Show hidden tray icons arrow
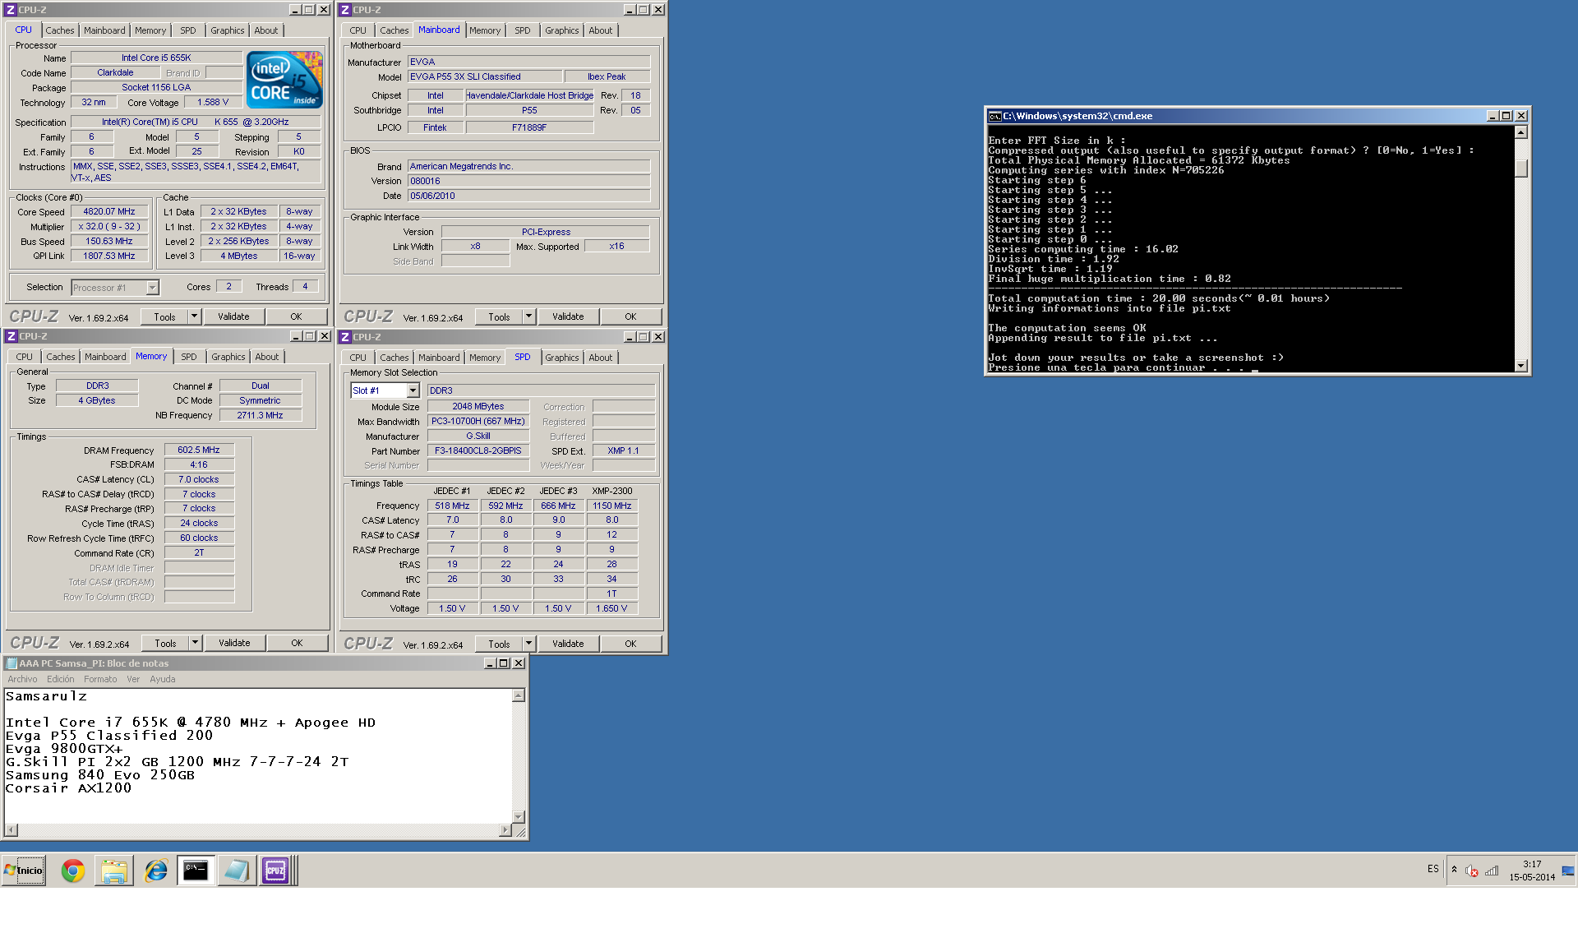 1454,870
